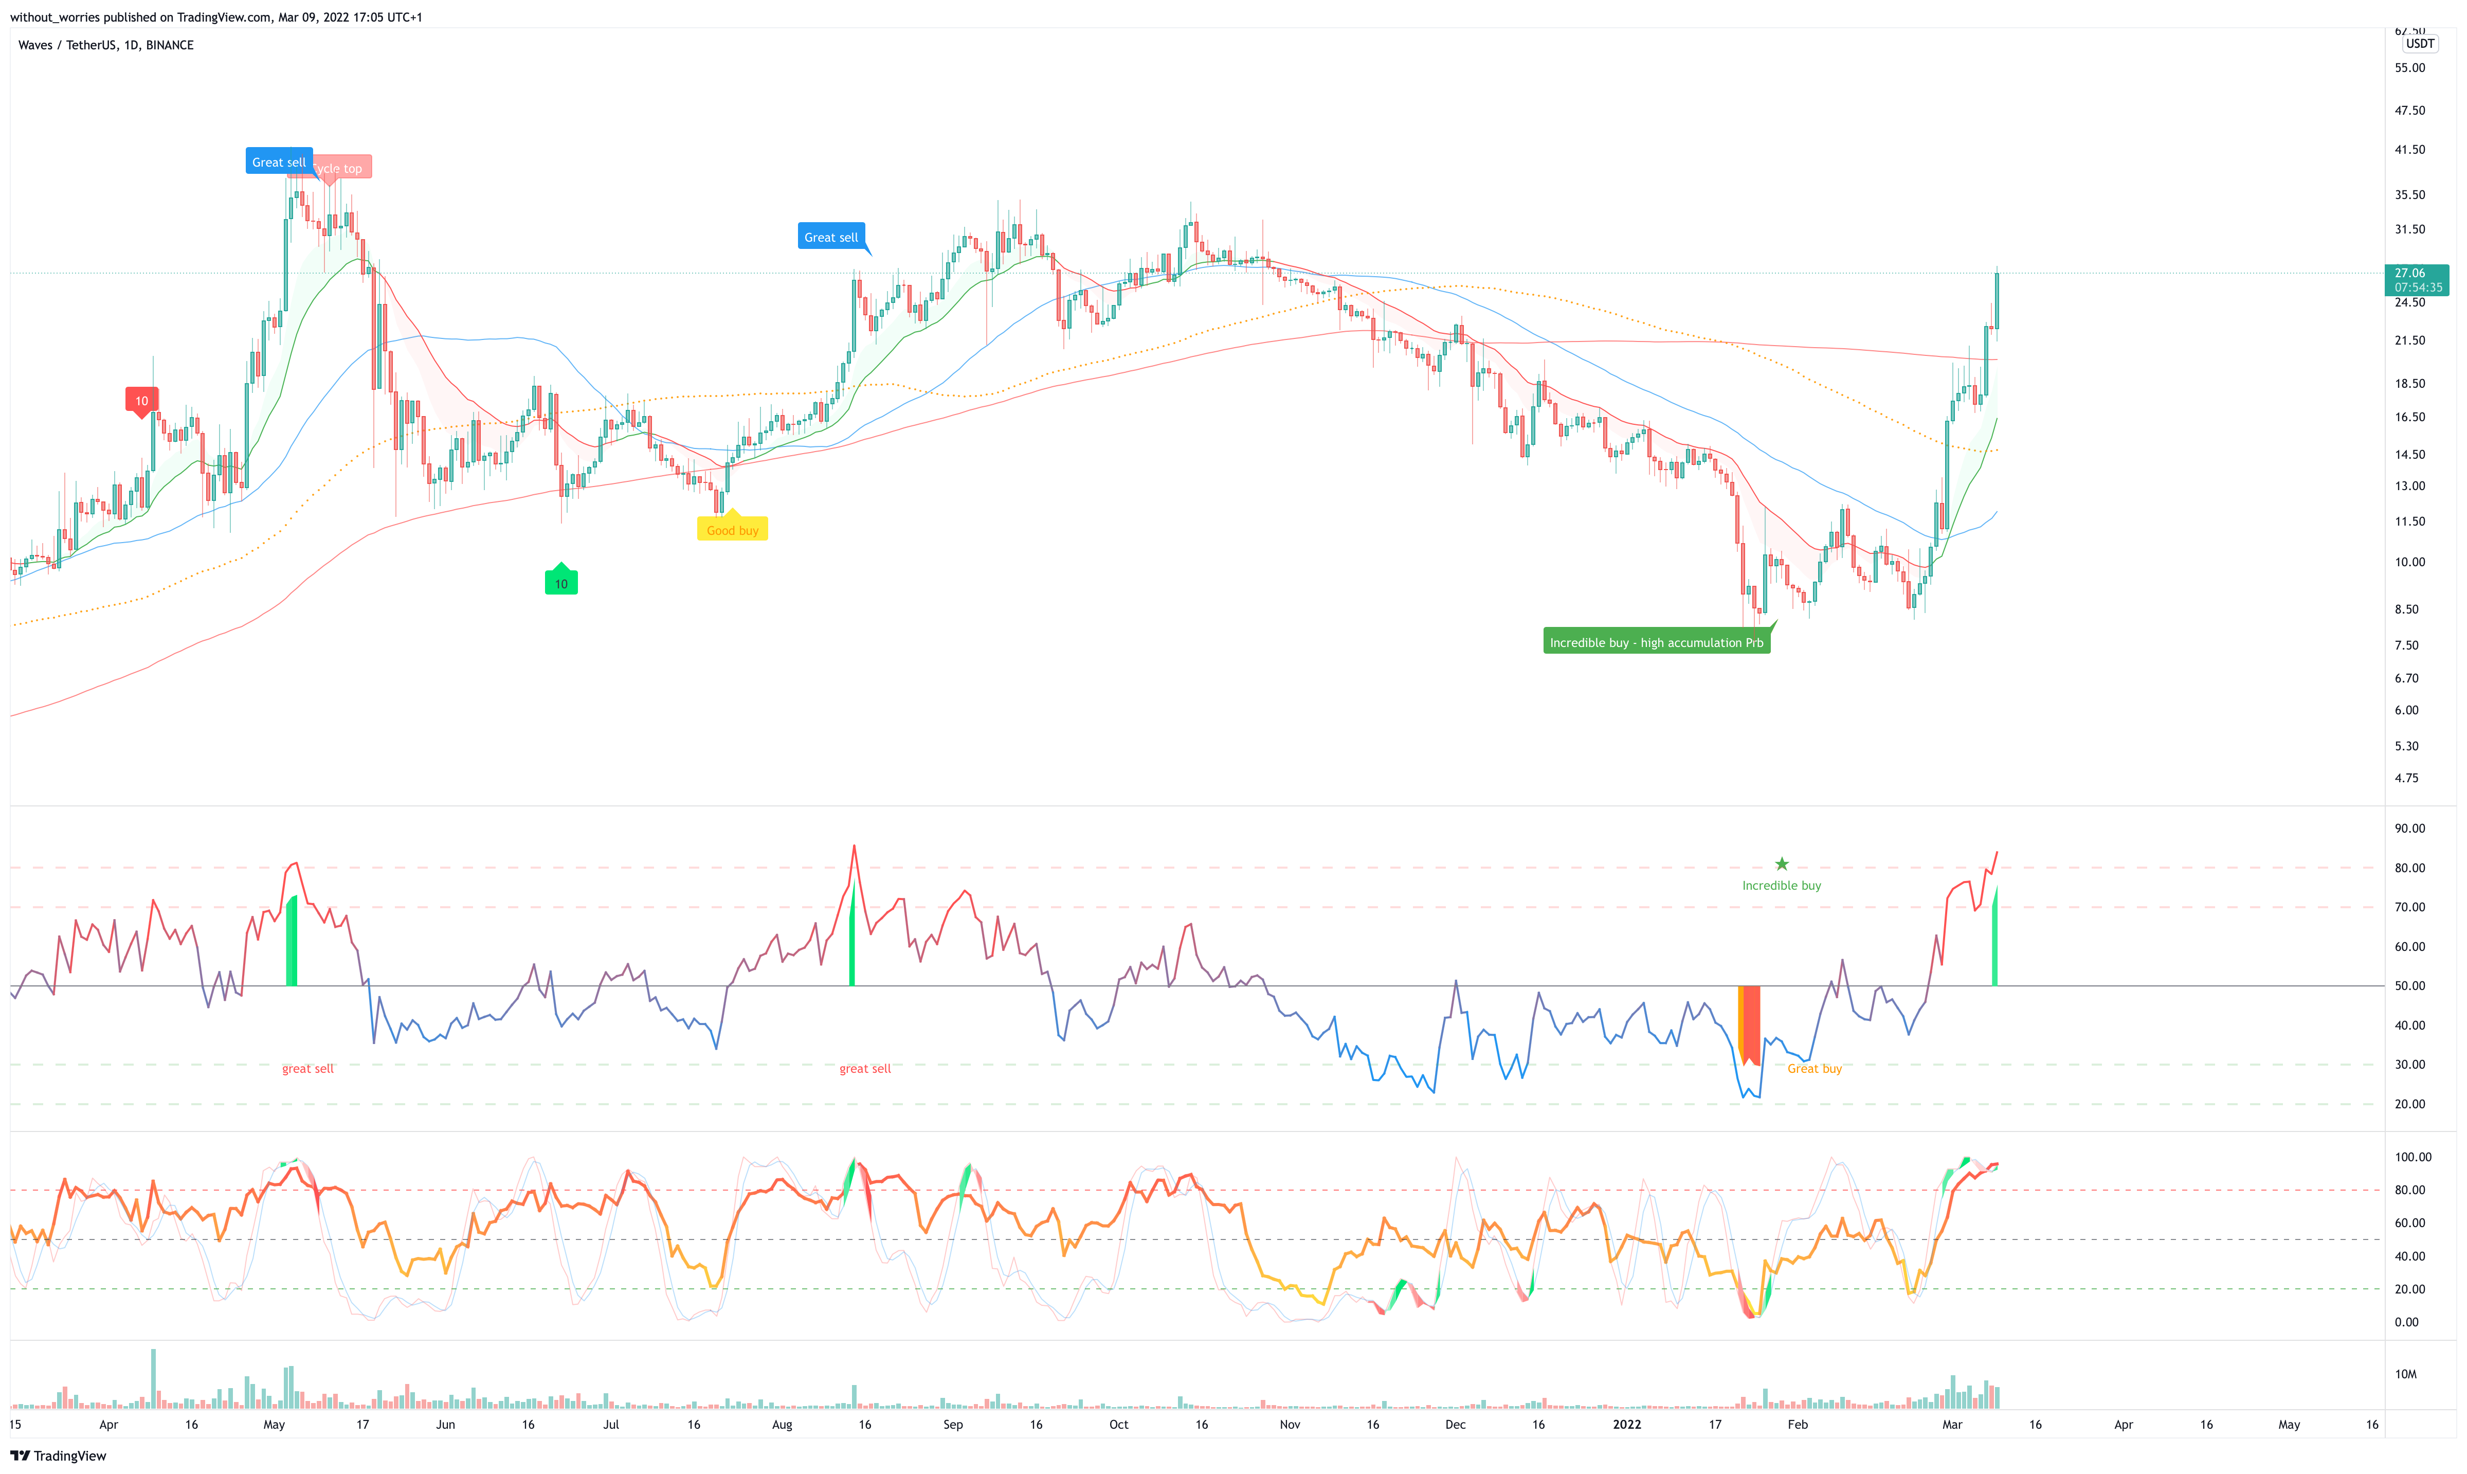The image size is (2467, 1474).
Task: Click the 4.75 price axis value
Action: (2406, 779)
